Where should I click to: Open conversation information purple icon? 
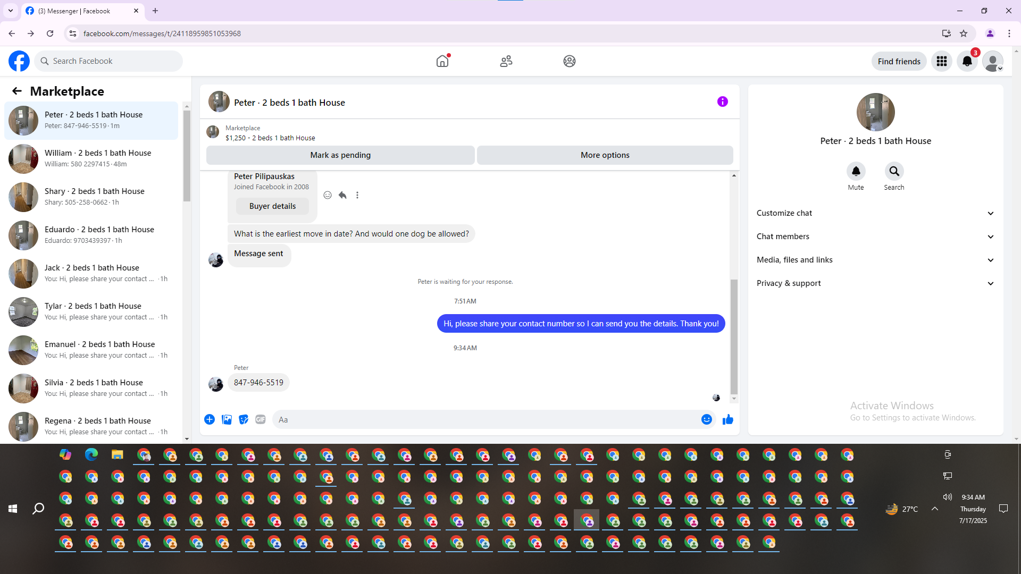click(723, 102)
